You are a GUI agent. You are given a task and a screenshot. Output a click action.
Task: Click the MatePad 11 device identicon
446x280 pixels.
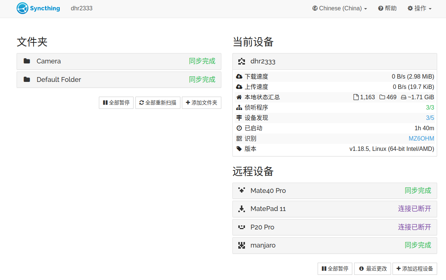(x=242, y=209)
